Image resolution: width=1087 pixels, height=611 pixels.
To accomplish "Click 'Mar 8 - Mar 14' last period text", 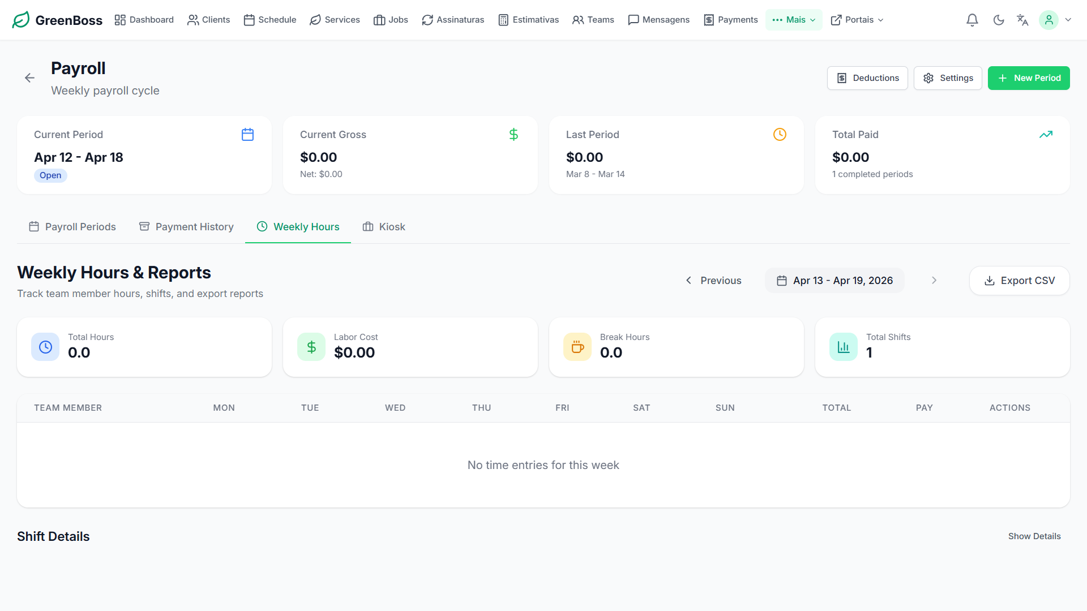I will 596,174.
